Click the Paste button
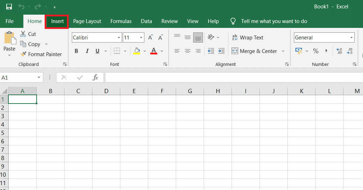The width and height of the screenshot is (363, 190). [x=9, y=44]
